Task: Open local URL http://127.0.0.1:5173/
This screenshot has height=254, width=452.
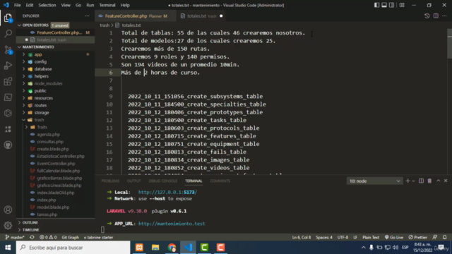Action: tap(167, 192)
